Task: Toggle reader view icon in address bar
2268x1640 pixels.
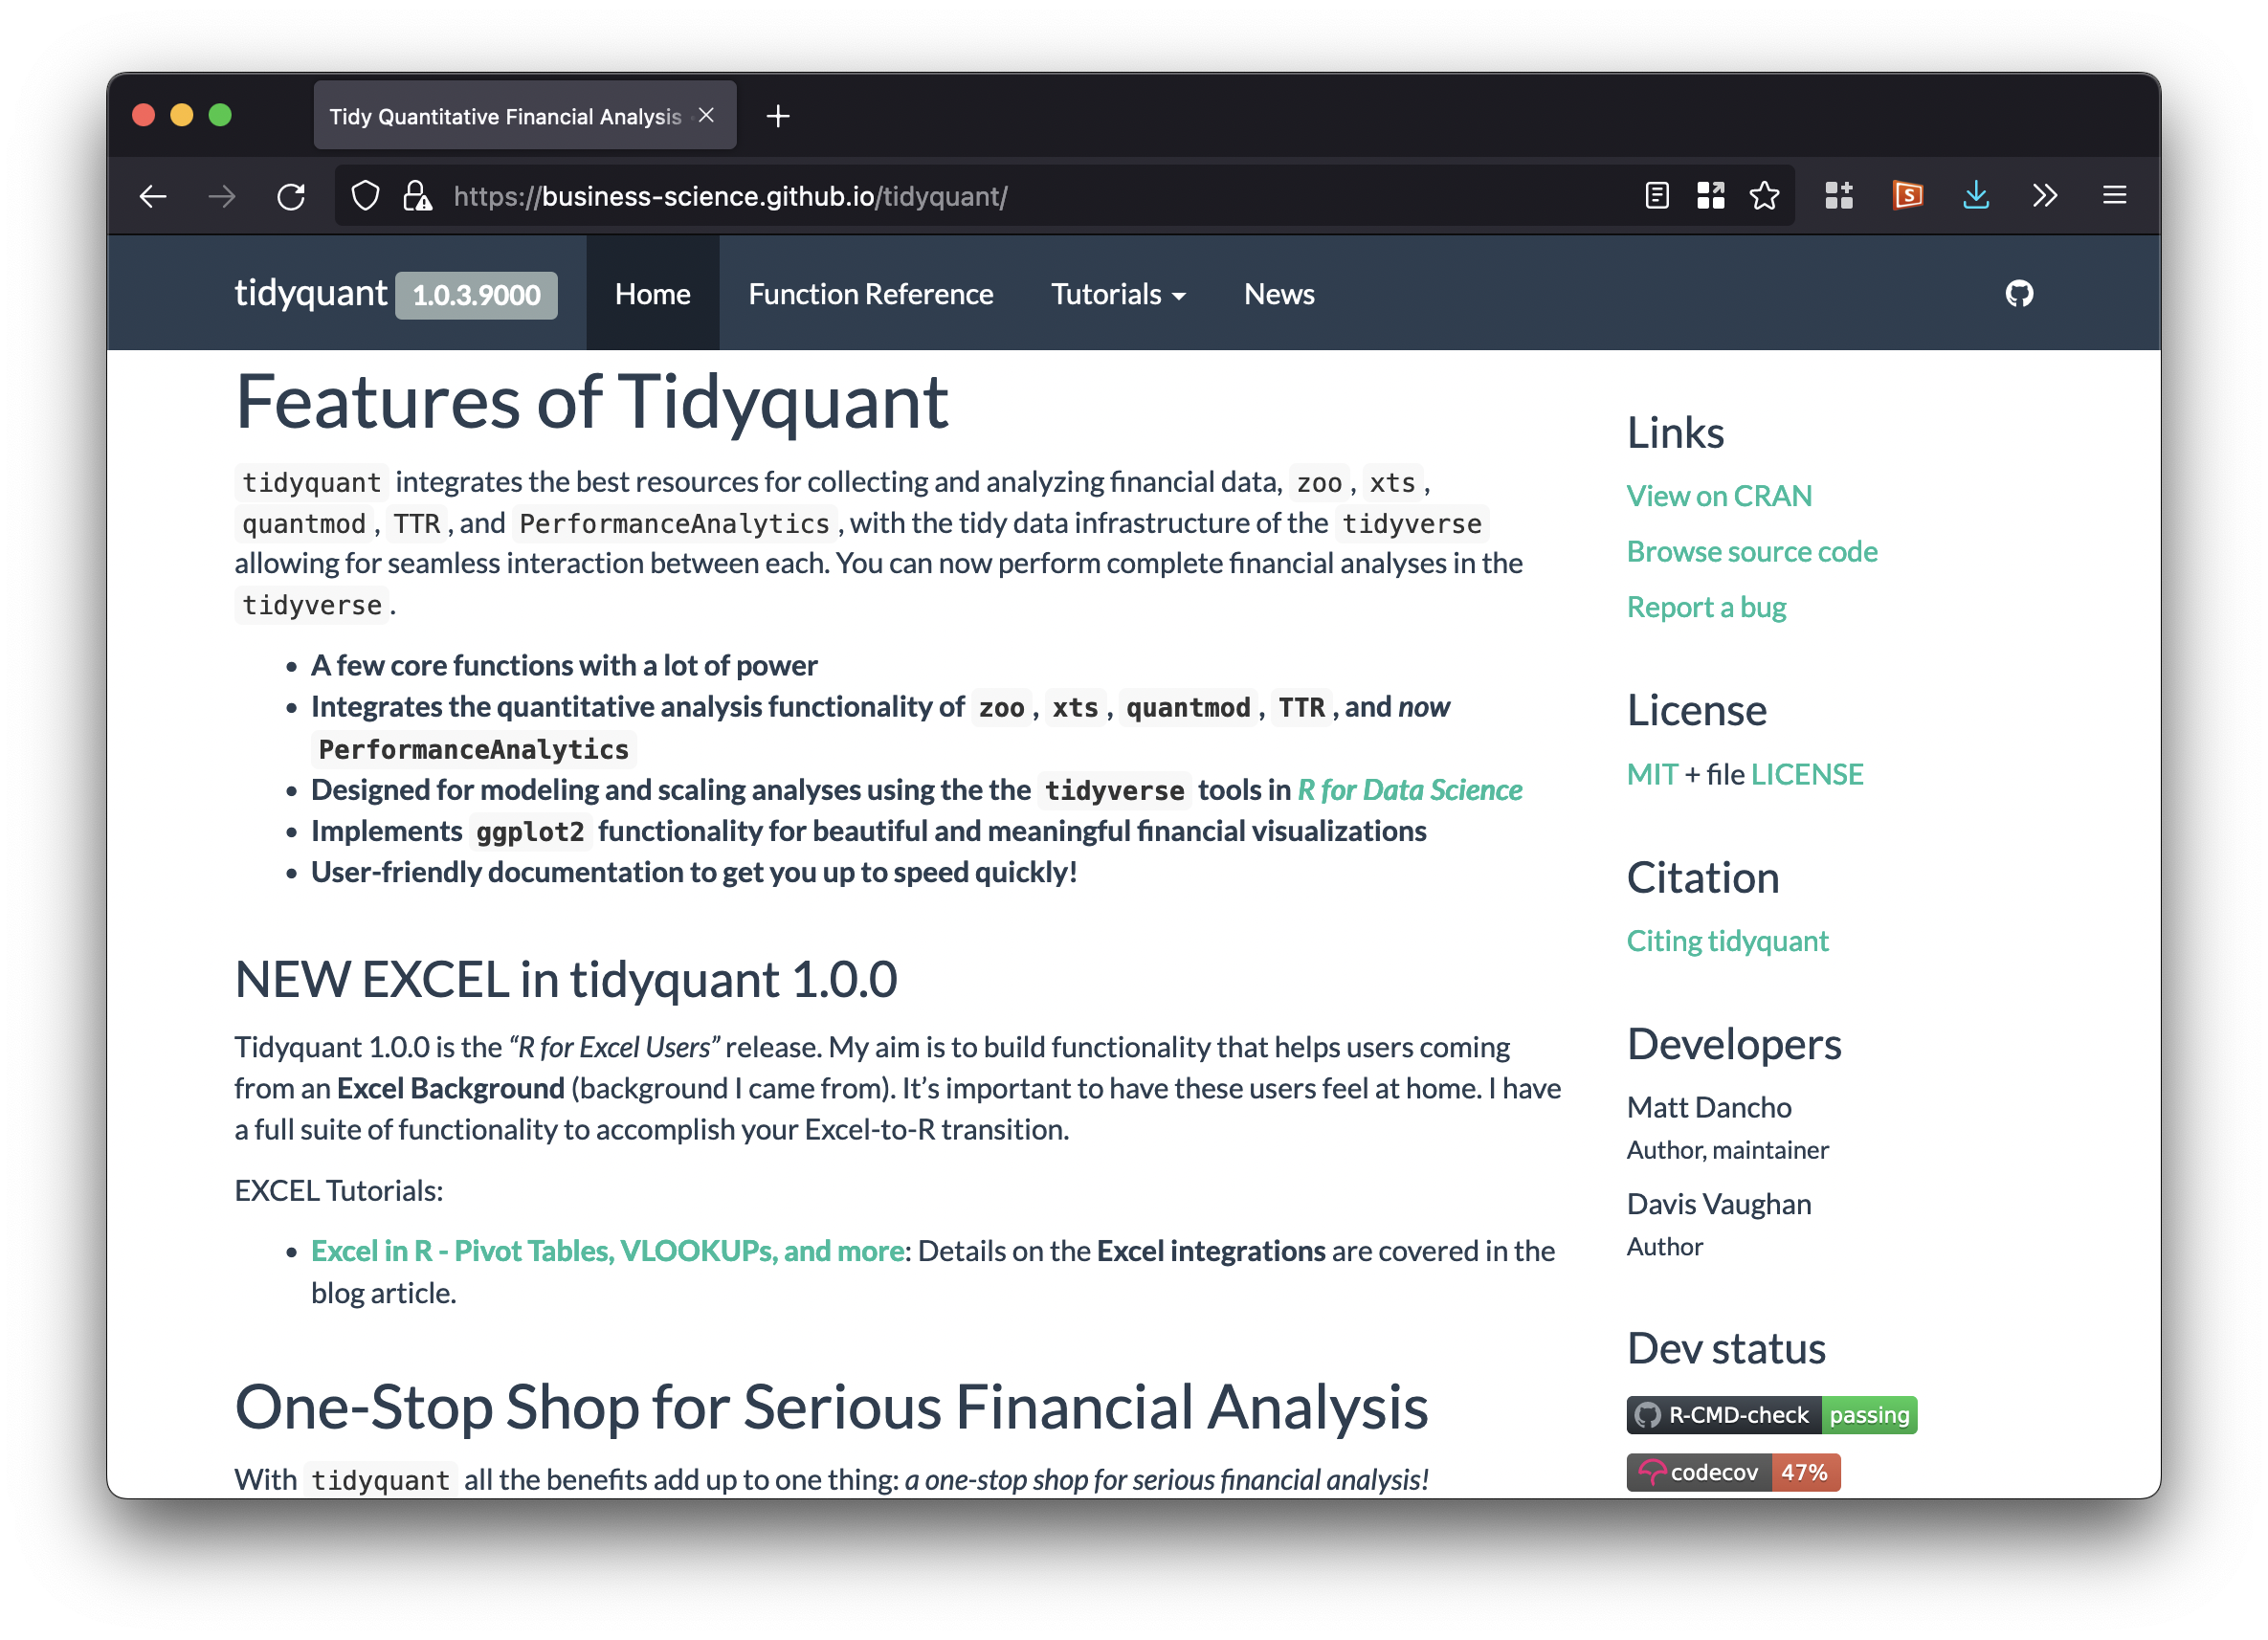Action: [x=1657, y=195]
